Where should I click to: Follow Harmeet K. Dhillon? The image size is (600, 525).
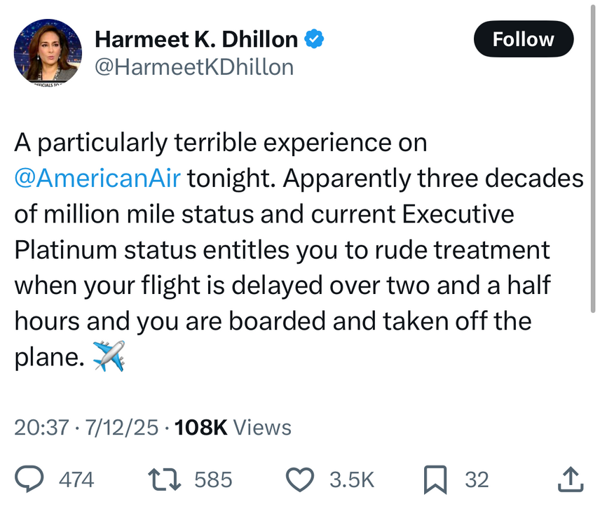pyautogui.click(x=523, y=40)
